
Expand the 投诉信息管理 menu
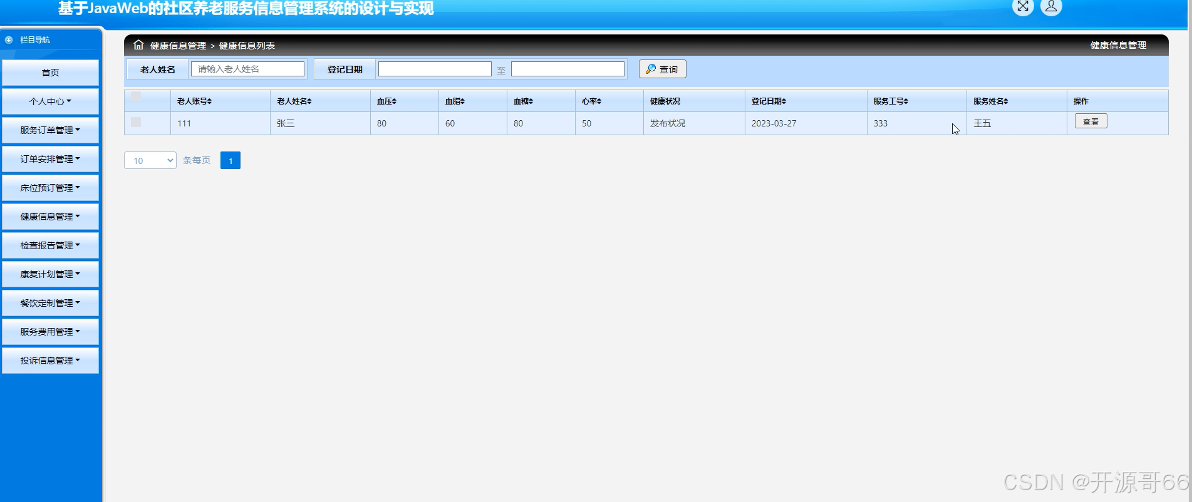tap(50, 361)
